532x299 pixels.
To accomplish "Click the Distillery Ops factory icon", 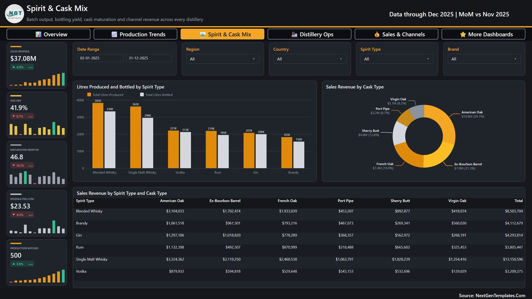I will [x=294, y=35].
